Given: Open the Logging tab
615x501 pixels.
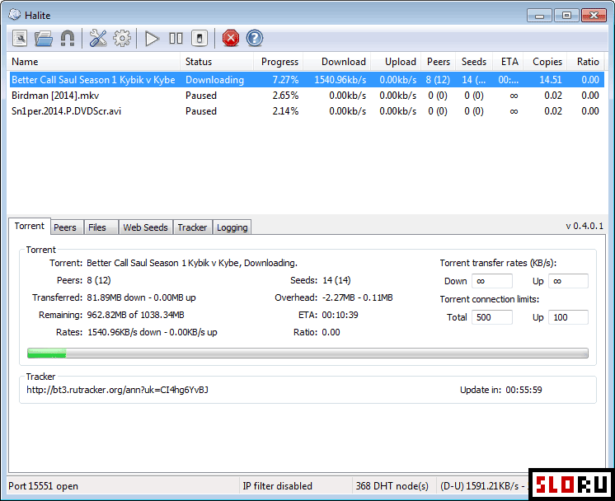Looking at the screenshot, I should point(232,227).
